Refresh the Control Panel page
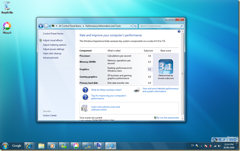 pyautogui.click(x=135, y=26)
